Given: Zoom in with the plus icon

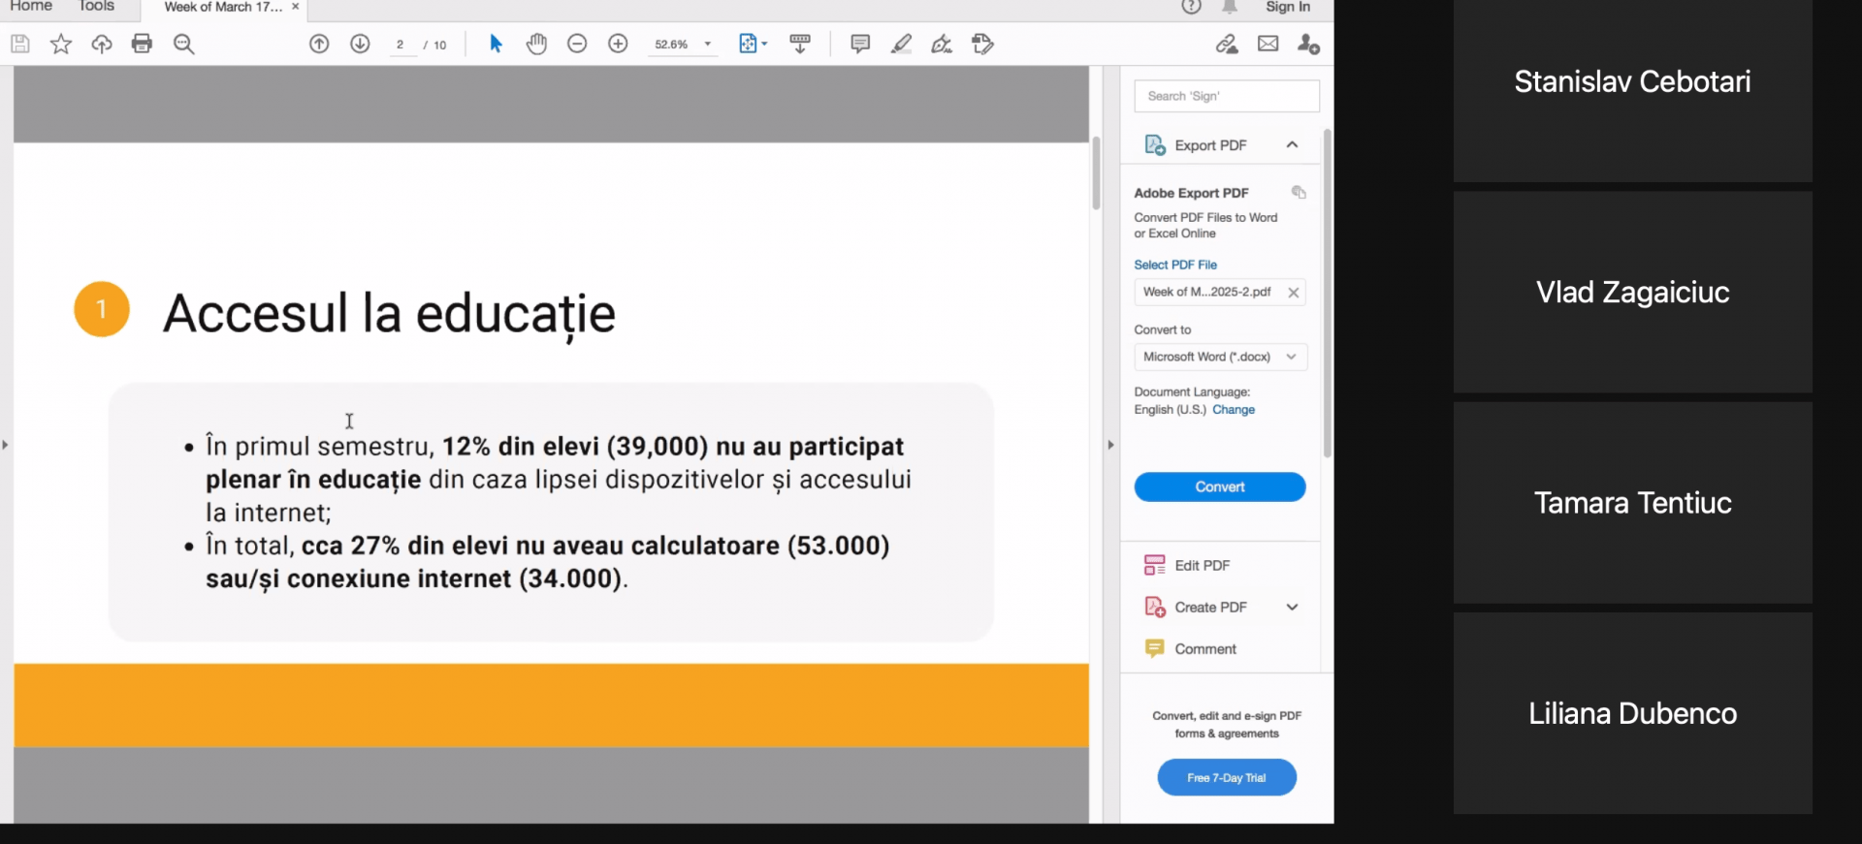Looking at the screenshot, I should 618,44.
